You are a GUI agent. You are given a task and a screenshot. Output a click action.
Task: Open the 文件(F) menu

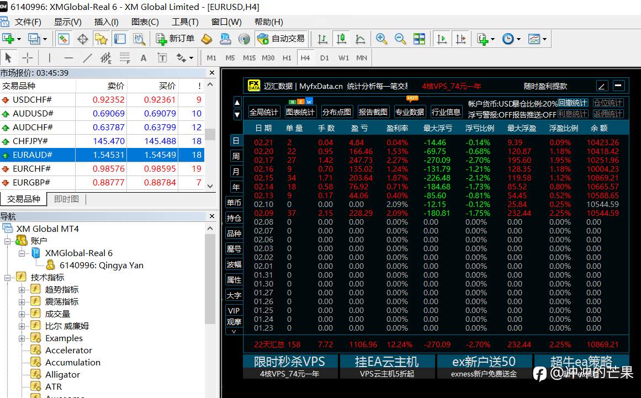28,22
